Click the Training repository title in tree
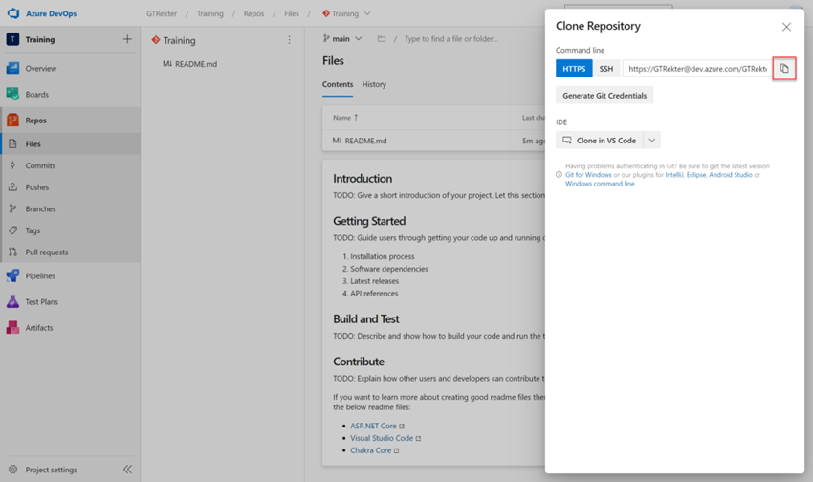The image size is (813, 482). pos(179,40)
